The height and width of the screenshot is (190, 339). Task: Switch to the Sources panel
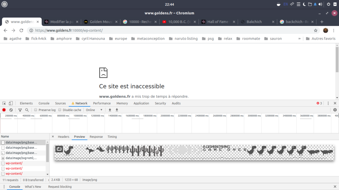point(60,103)
